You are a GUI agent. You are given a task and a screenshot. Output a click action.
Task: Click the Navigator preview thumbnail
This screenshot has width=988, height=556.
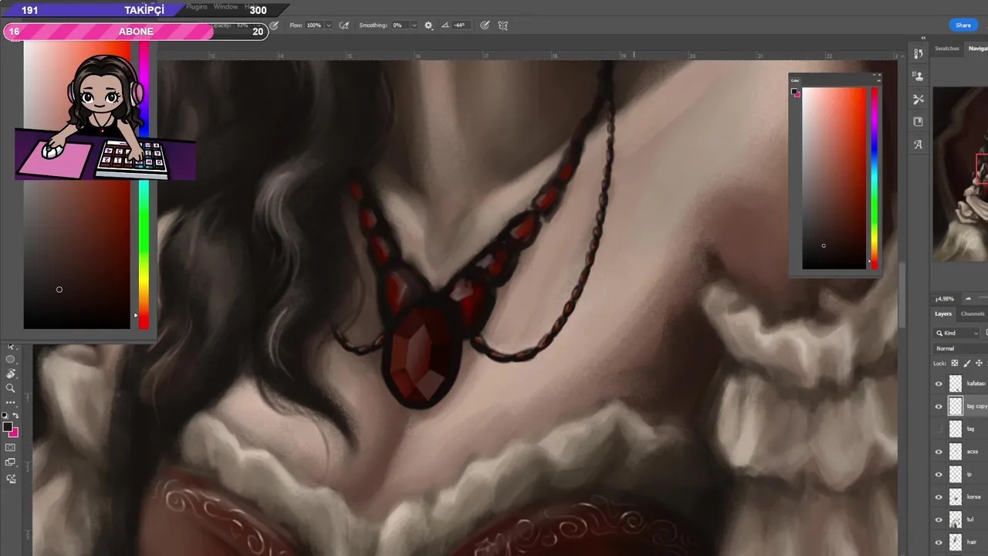coord(960,174)
